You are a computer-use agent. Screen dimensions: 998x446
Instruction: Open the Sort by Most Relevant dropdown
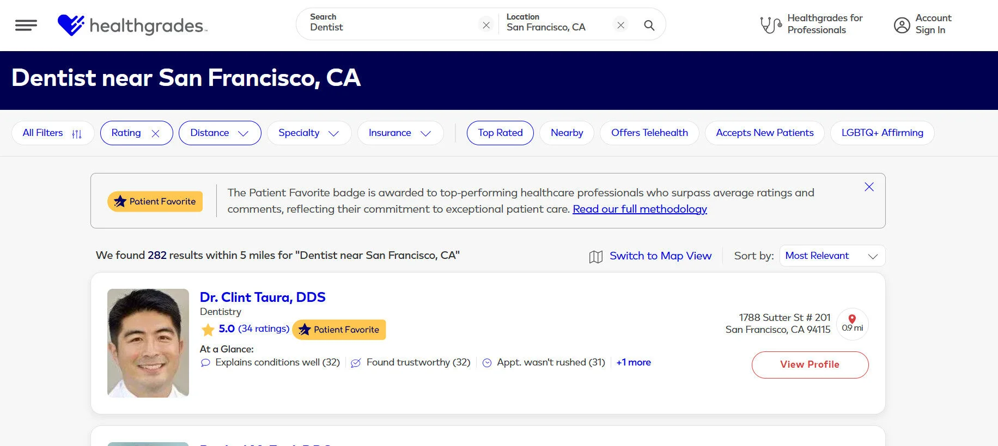tap(832, 256)
